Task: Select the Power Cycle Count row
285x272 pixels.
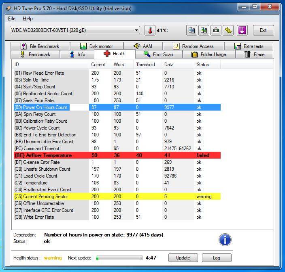Action: pos(117,128)
